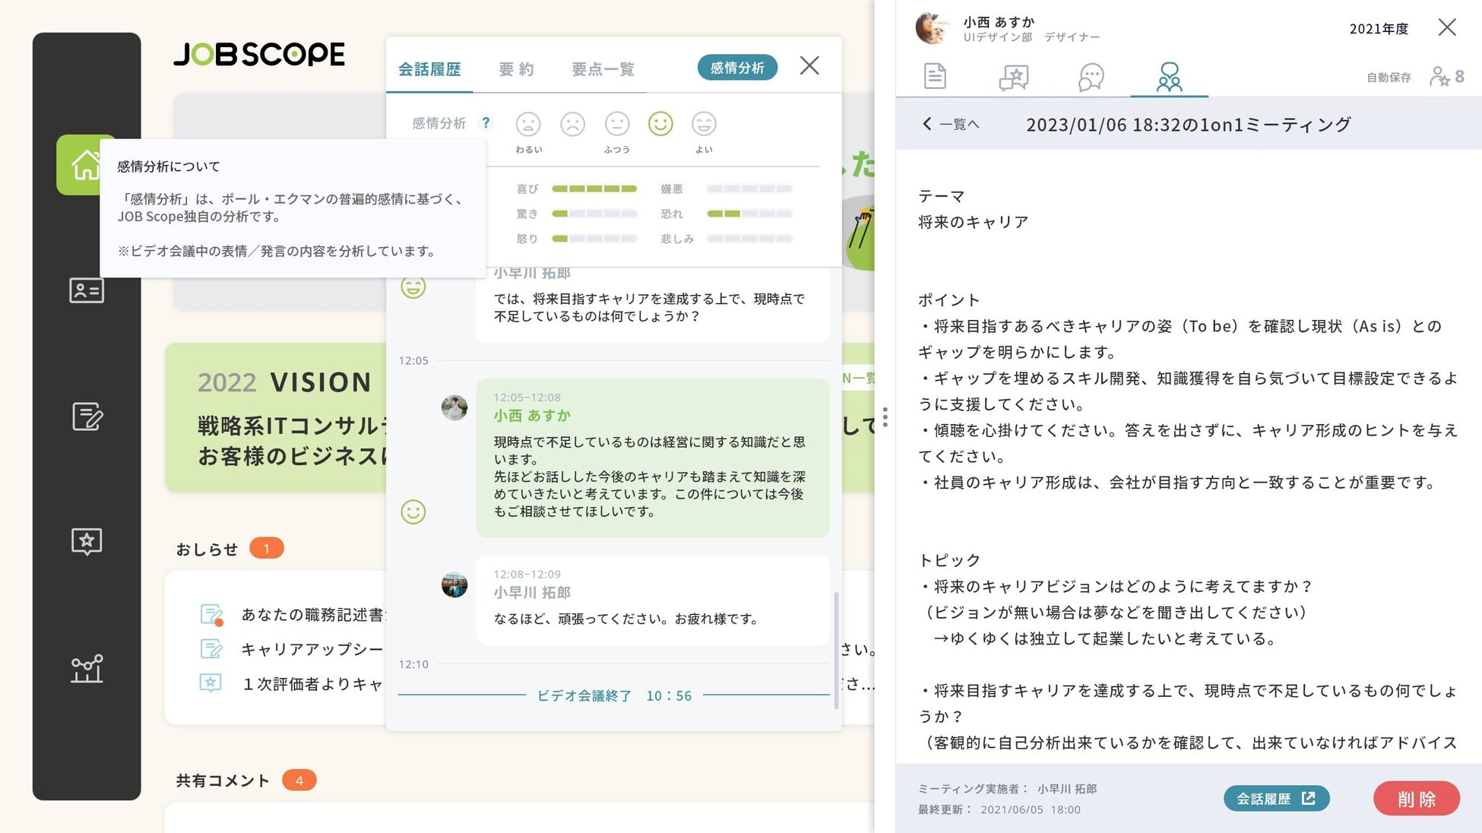The width and height of the screenshot is (1482, 833).
Task: Switch to the 要約 tab
Action: (516, 69)
